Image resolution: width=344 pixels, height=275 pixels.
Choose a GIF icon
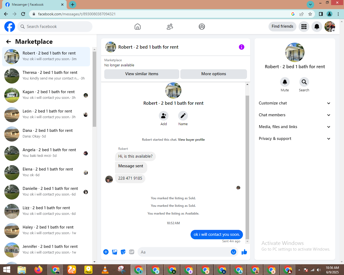[132, 252]
